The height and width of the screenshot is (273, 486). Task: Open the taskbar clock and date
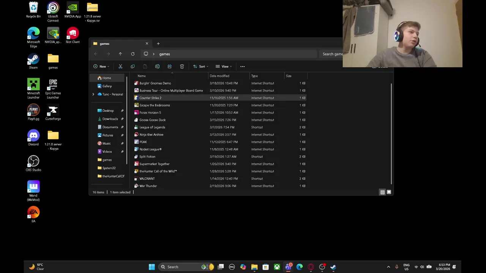444,267
